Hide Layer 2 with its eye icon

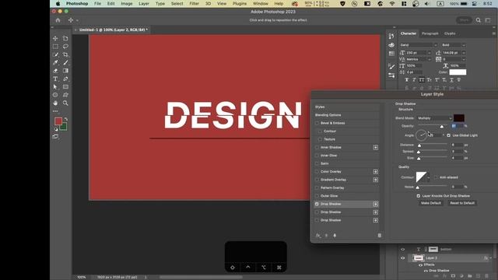(x=403, y=258)
